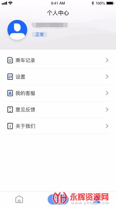Tap the blurred username text
Image resolution: width=116 pixels, height=207 pixels.
[x=50, y=25]
